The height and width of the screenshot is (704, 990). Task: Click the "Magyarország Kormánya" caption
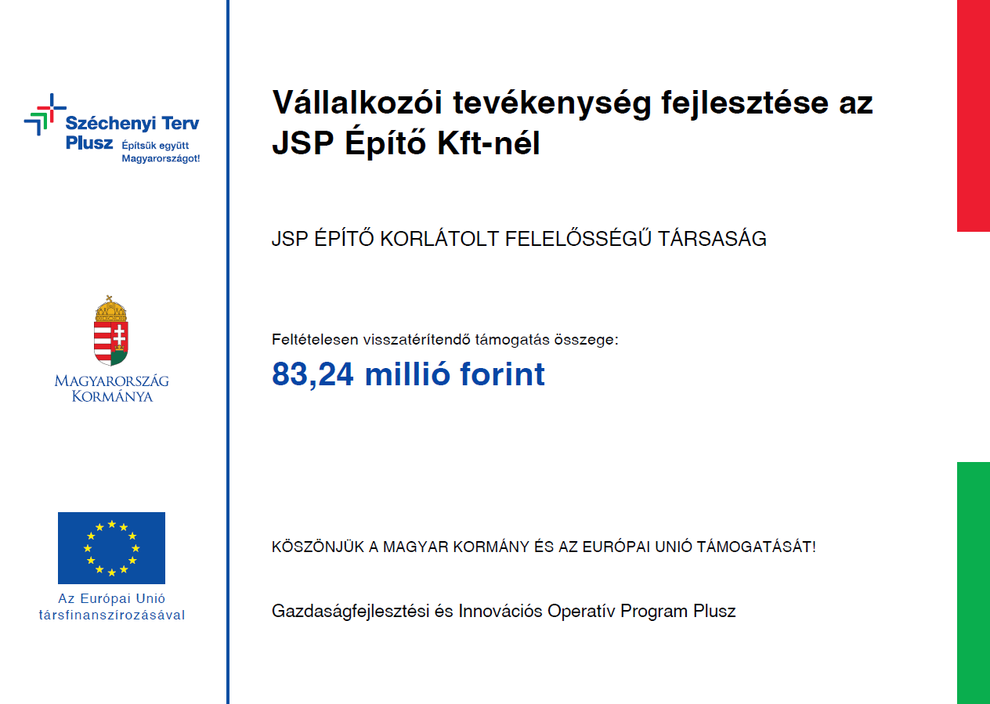[111, 388]
